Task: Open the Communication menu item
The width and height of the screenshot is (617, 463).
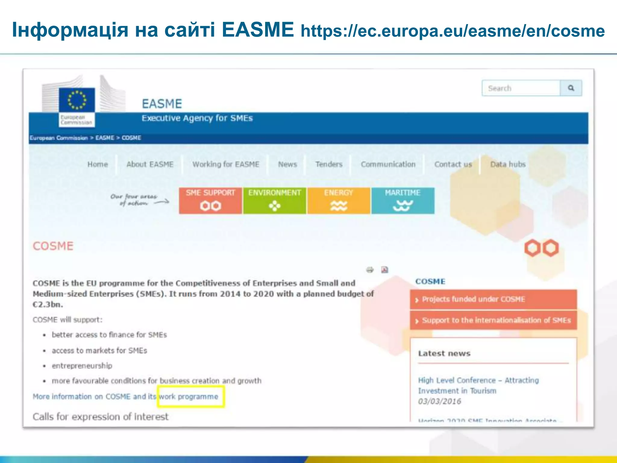Action: (388, 164)
